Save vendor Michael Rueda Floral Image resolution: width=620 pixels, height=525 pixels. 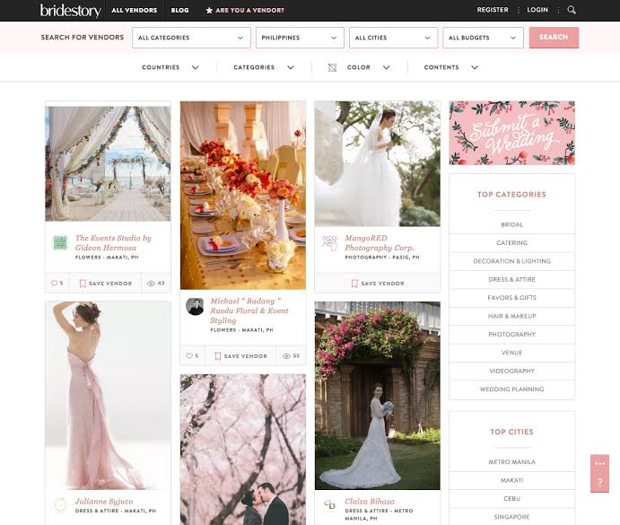[x=240, y=355]
